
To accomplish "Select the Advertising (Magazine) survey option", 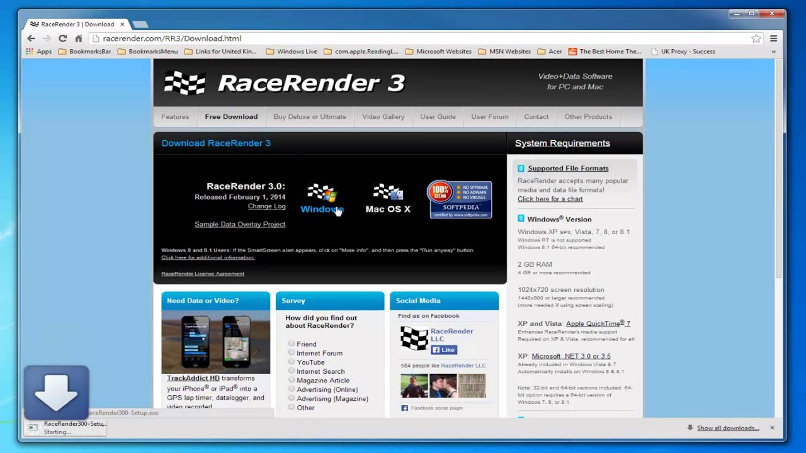I will point(292,398).
